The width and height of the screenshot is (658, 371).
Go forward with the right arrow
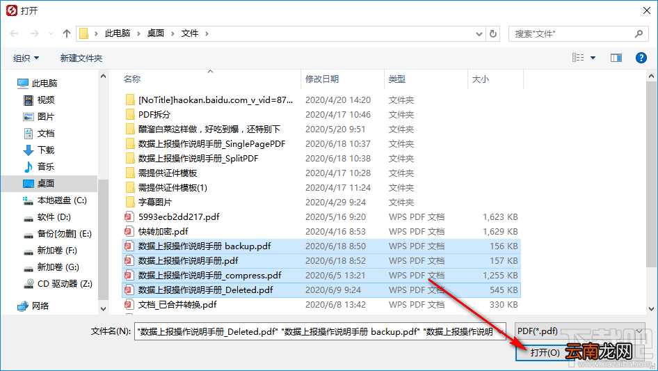(x=34, y=33)
